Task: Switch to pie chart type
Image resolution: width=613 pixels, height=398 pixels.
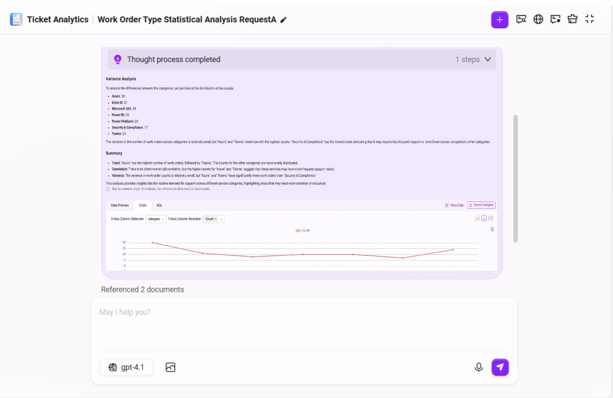Action: [x=491, y=218]
